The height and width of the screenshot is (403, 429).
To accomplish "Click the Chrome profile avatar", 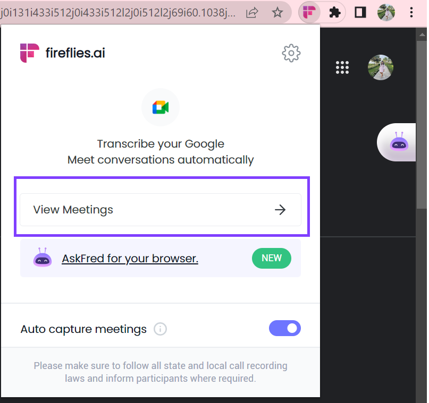I will coord(386,12).
